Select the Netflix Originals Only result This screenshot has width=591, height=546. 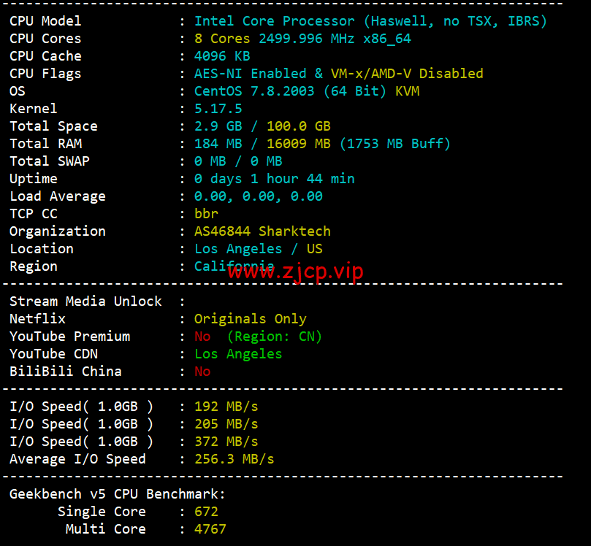pos(251,319)
